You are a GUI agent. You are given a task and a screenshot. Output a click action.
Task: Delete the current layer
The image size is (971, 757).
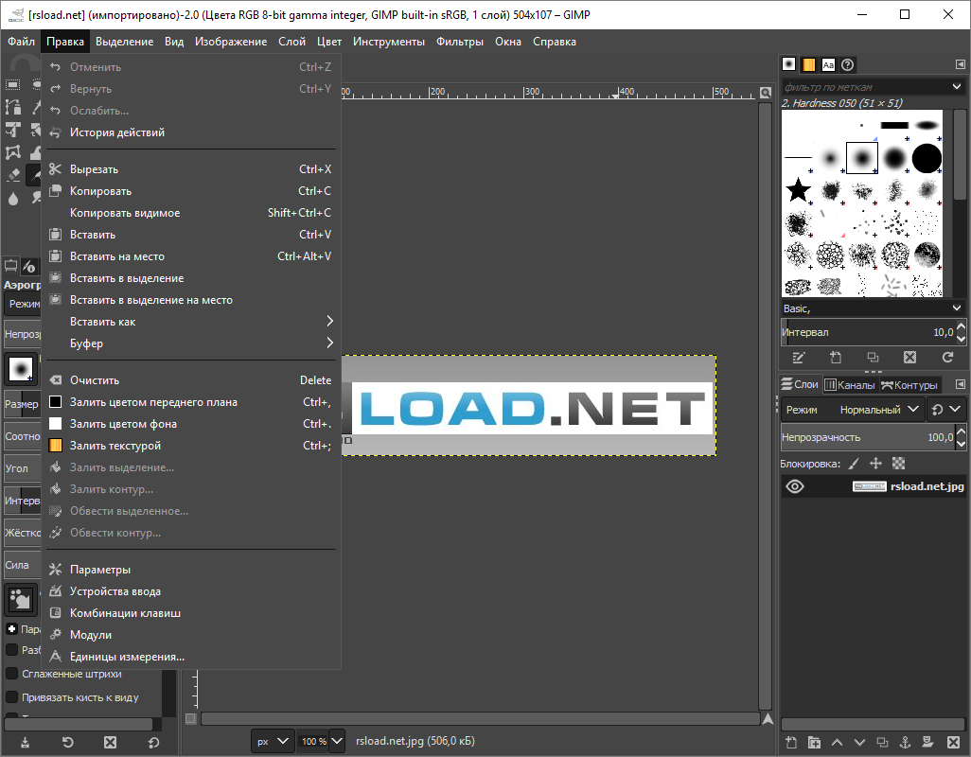tap(954, 742)
